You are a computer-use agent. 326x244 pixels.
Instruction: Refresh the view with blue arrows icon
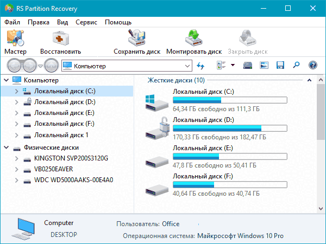[x=200, y=66]
